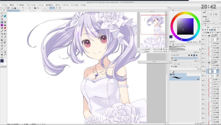Viewport: 221px width, 125px height.
Task: Click the New canvas icon in command bar
Action: click(x=12, y=8)
